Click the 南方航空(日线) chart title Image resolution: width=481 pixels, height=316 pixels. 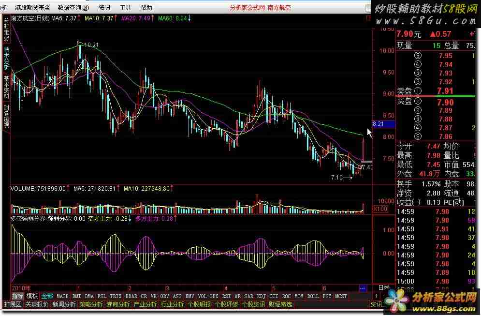(30, 18)
